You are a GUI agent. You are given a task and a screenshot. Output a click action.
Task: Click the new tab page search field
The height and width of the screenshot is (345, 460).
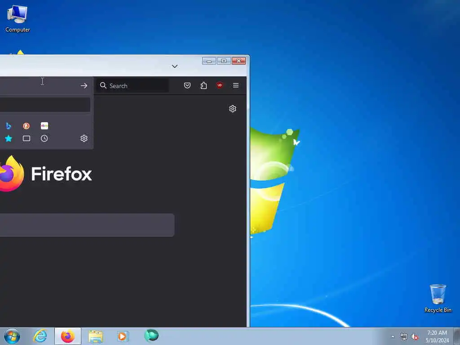point(87,225)
